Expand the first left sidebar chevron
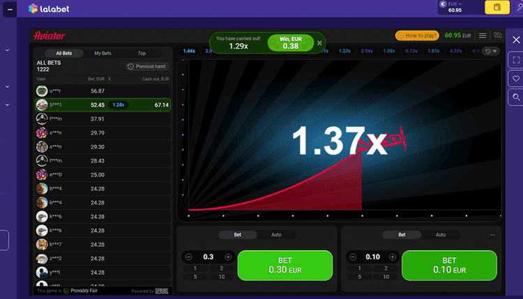Viewport: 523px width, 299px height. [8, 50]
